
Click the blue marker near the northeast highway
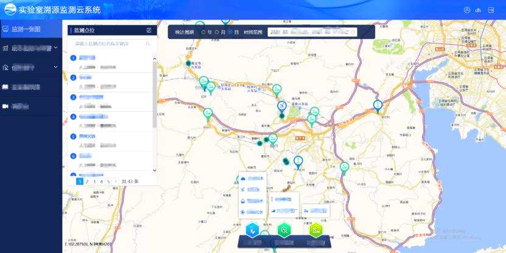(378, 105)
